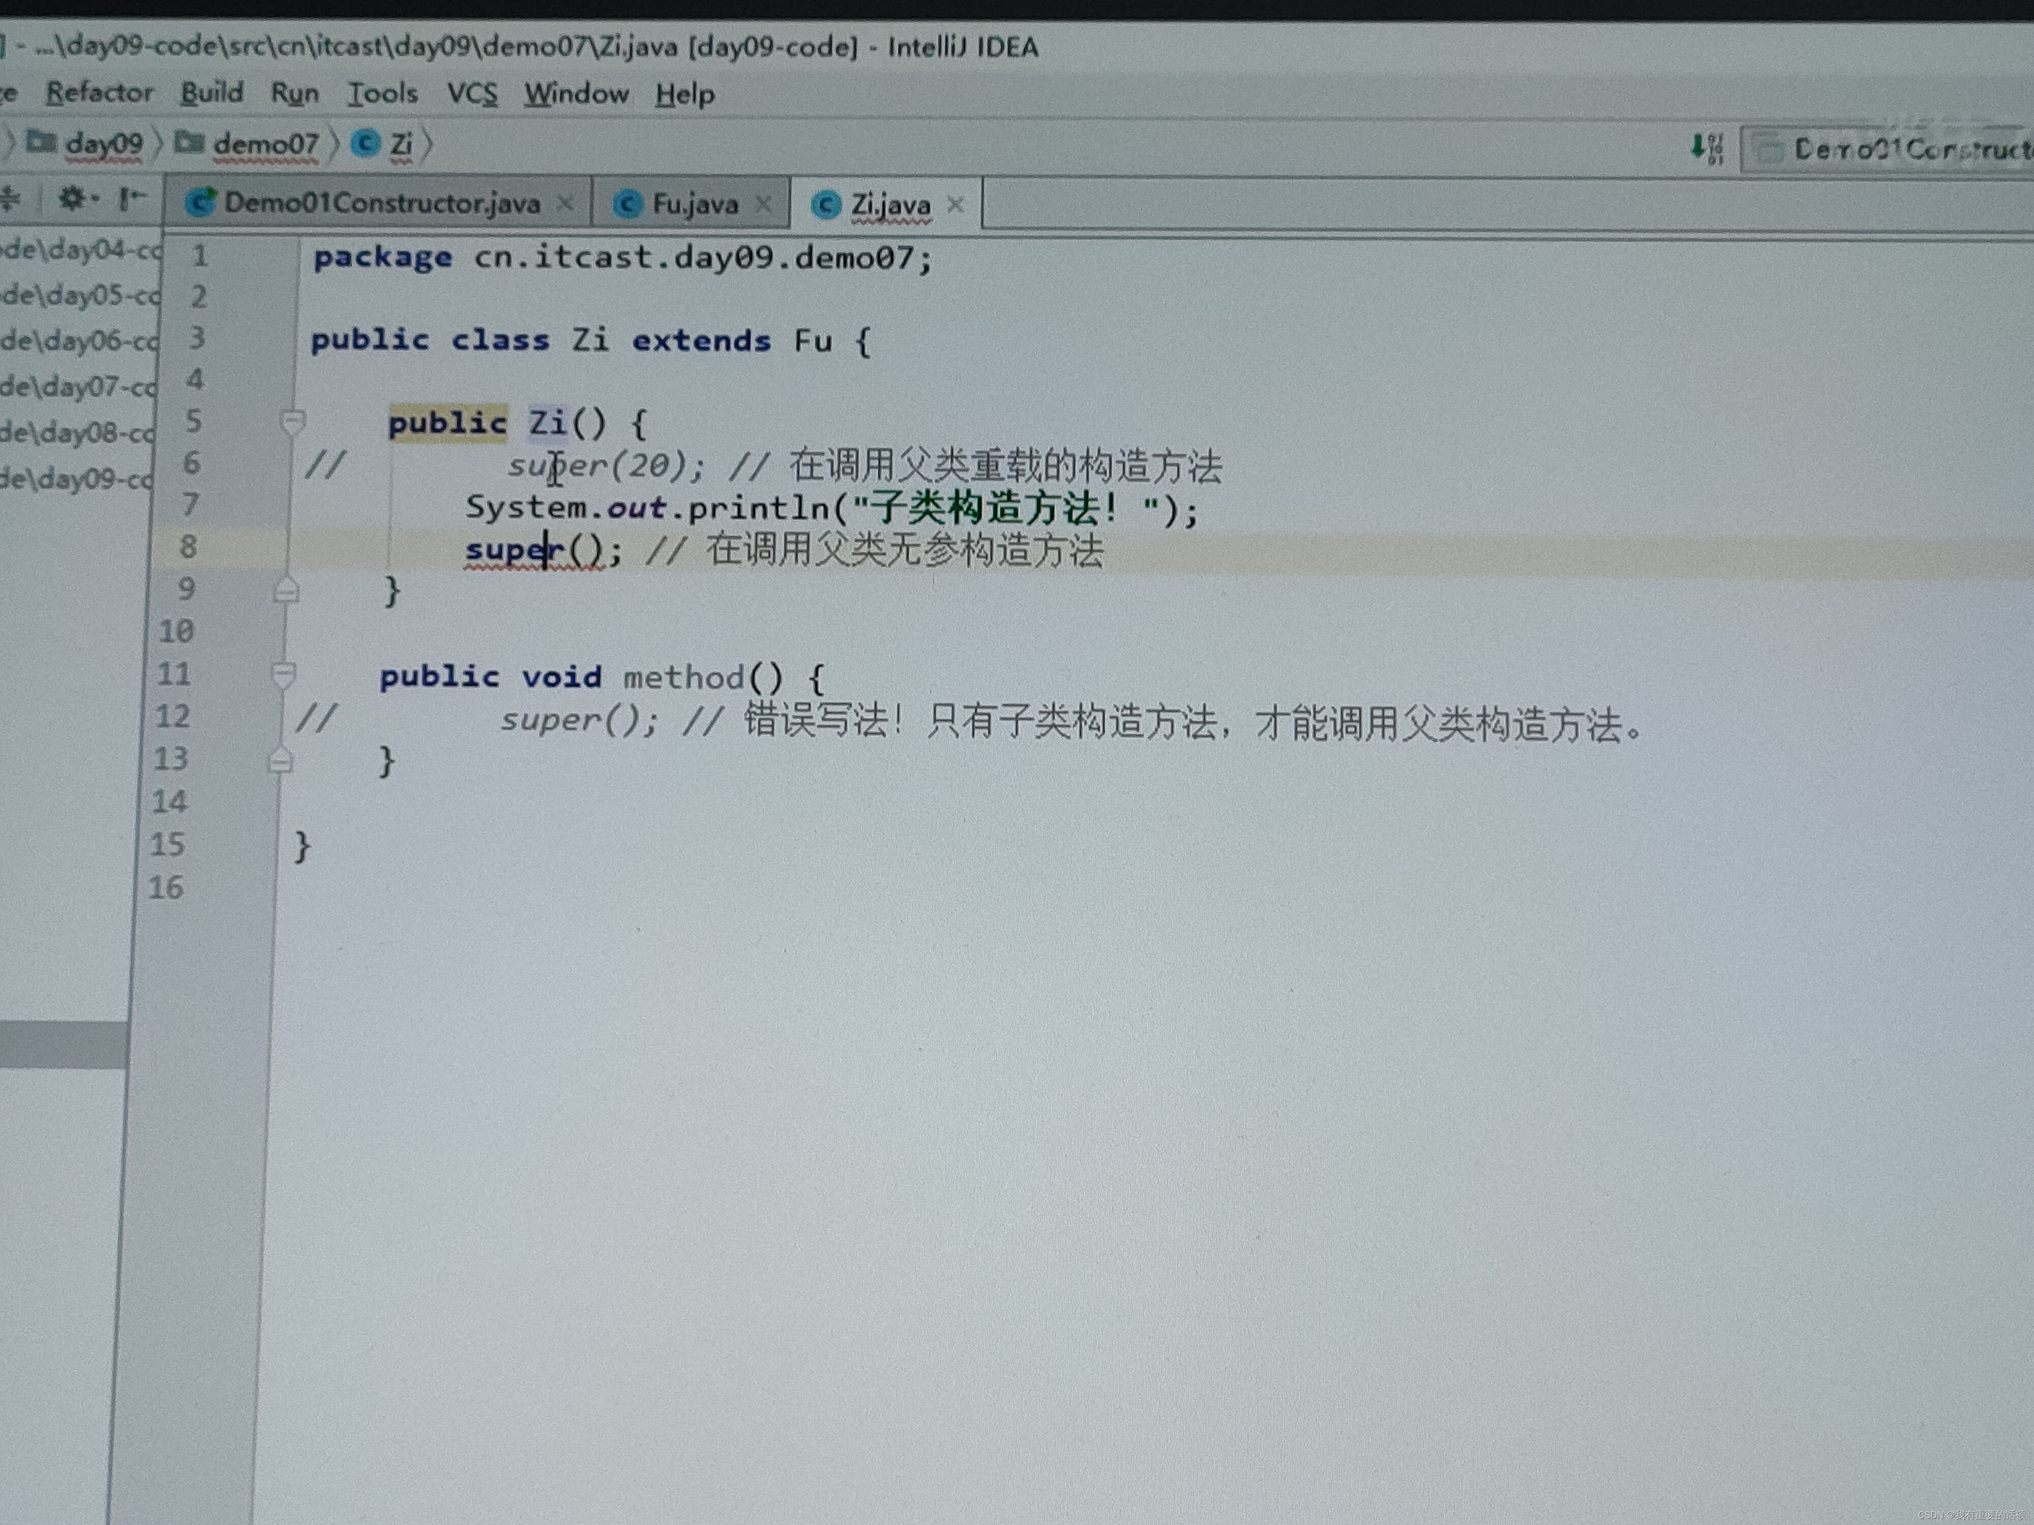Click day09 breadcrumb in navigation bar
Screen dimensions: 2034x1525
[104, 143]
